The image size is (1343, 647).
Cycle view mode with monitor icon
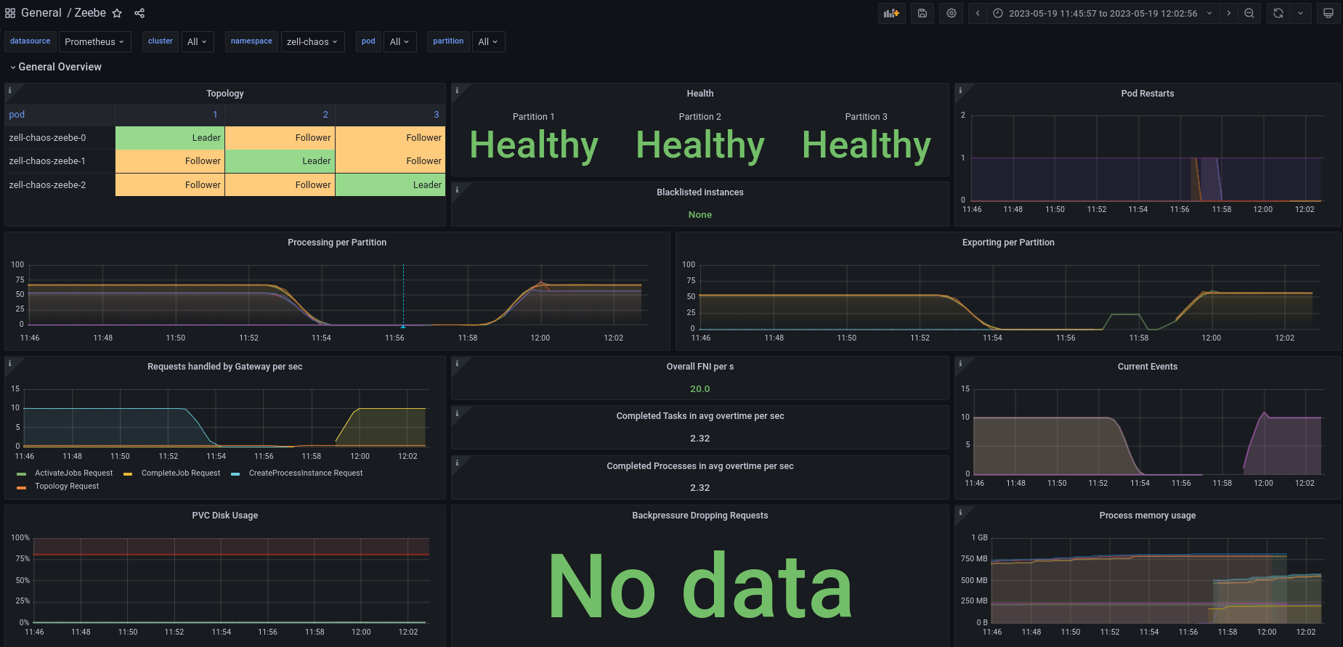coord(1328,13)
